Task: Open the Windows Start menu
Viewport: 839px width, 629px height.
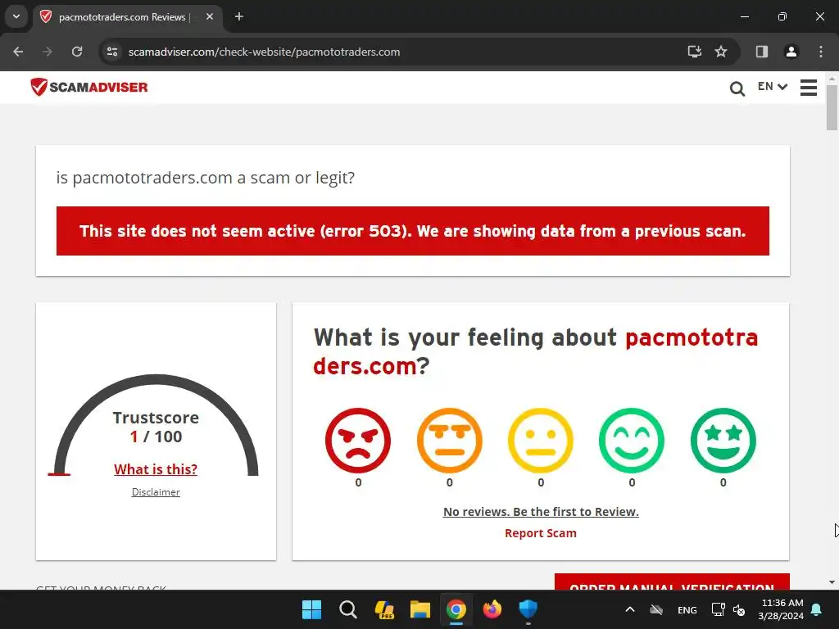Action: tap(311, 609)
